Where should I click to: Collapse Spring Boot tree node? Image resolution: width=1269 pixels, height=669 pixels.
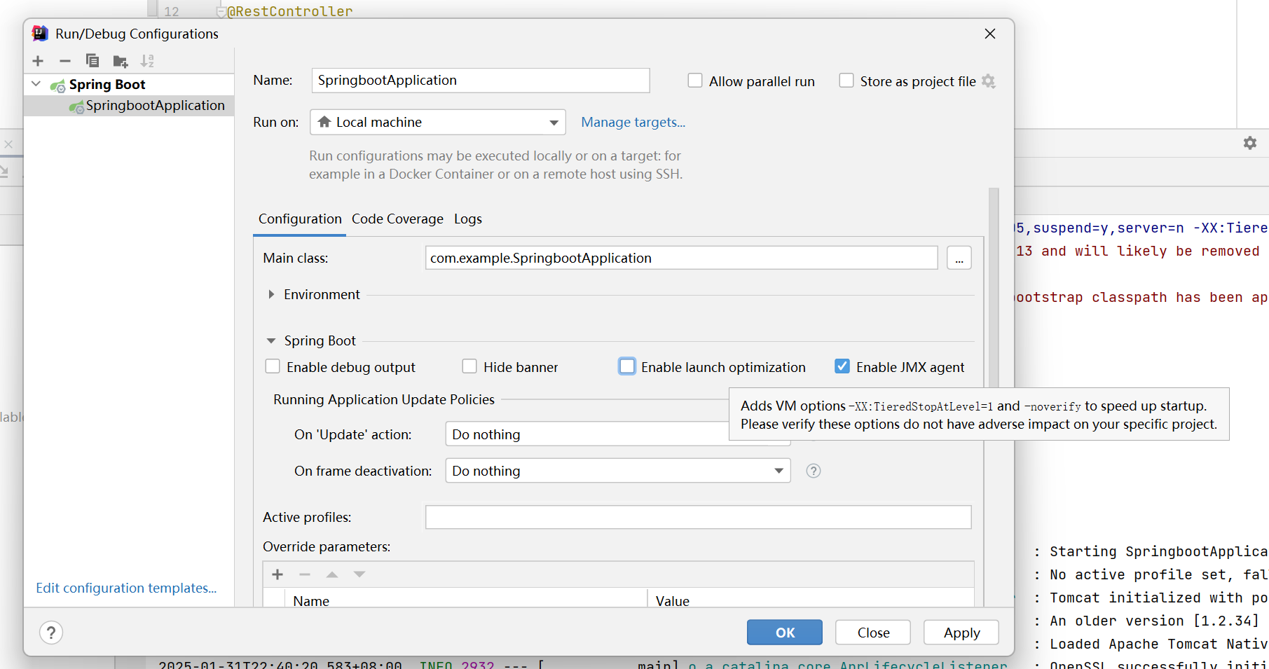[x=36, y=84]
